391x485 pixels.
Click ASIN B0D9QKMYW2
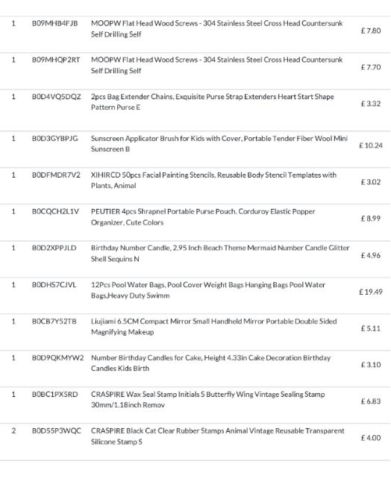[58, 358]
